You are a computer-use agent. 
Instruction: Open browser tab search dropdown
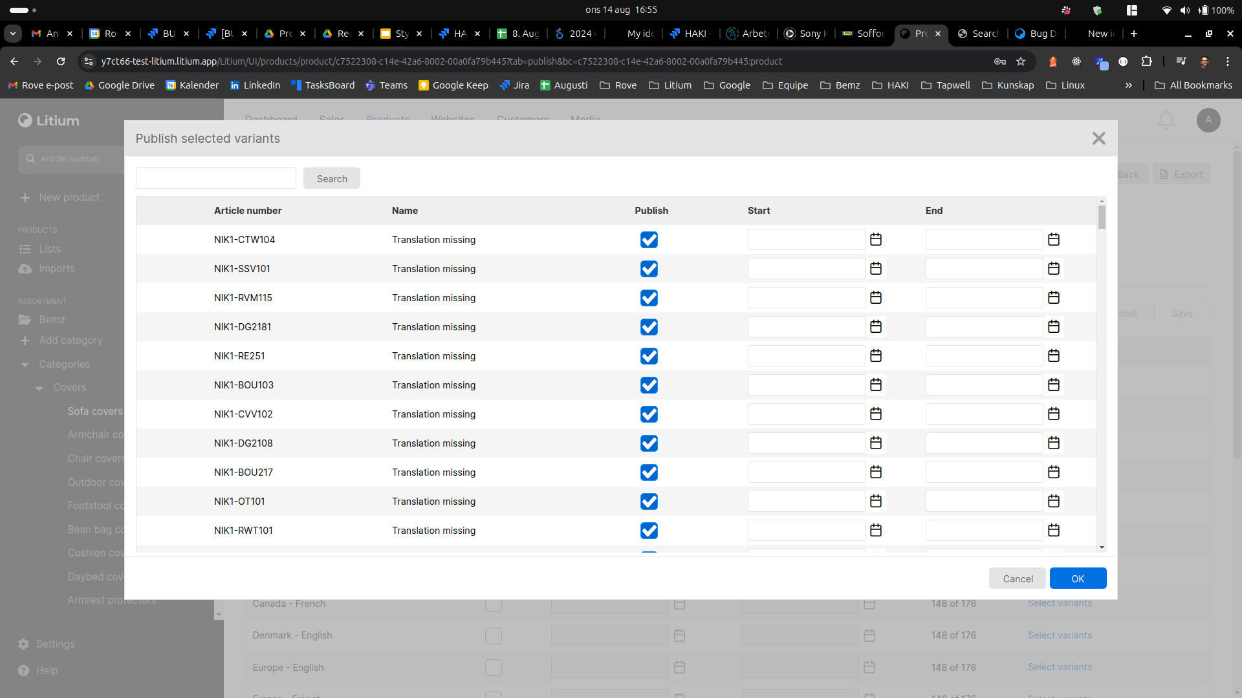pos(13,34)
